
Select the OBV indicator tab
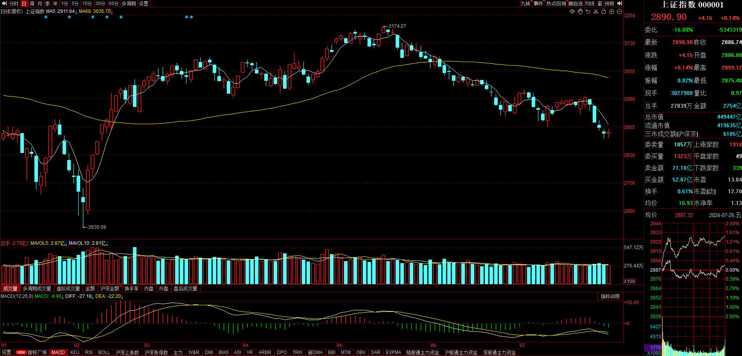point(361,352)
